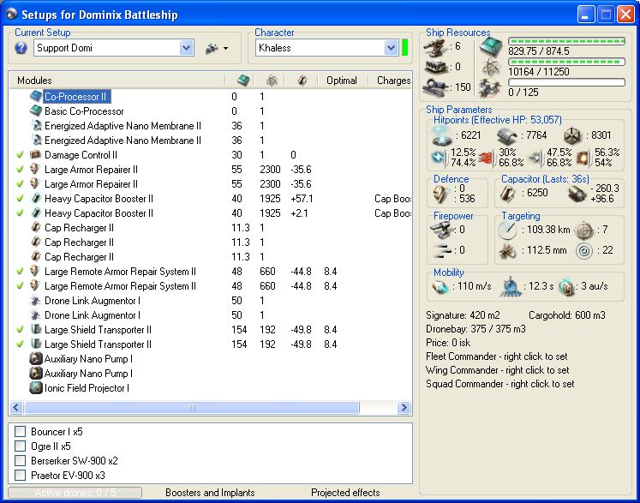
Task: Click the CPU column header icon
Action: 242,81
